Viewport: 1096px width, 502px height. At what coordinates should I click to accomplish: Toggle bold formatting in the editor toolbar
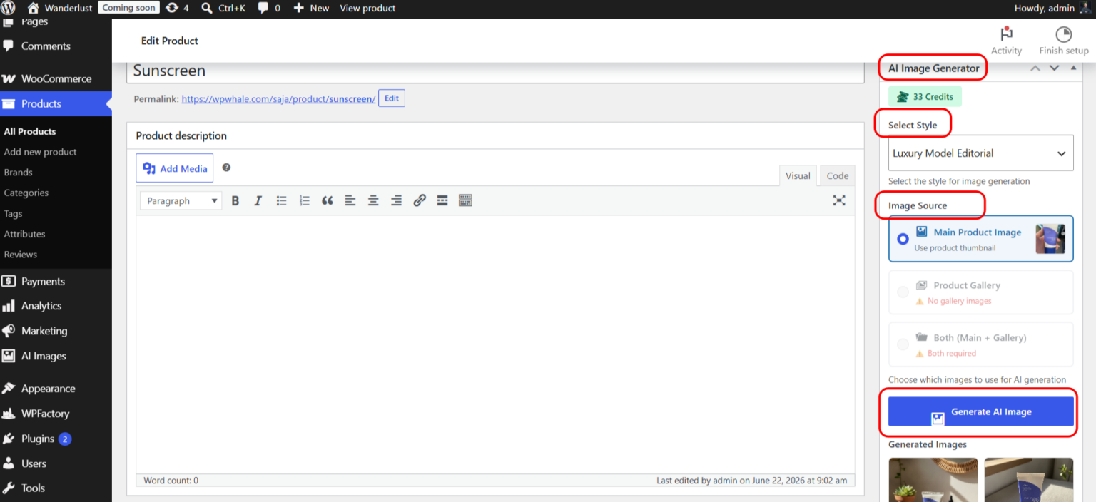(x=235, y=201)
